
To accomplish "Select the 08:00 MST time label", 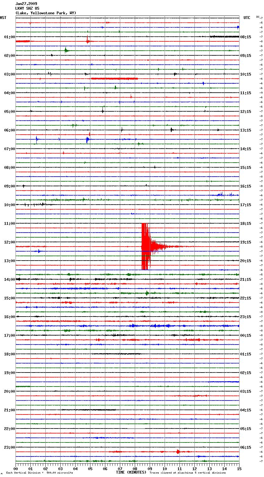I will coord(9,168).
